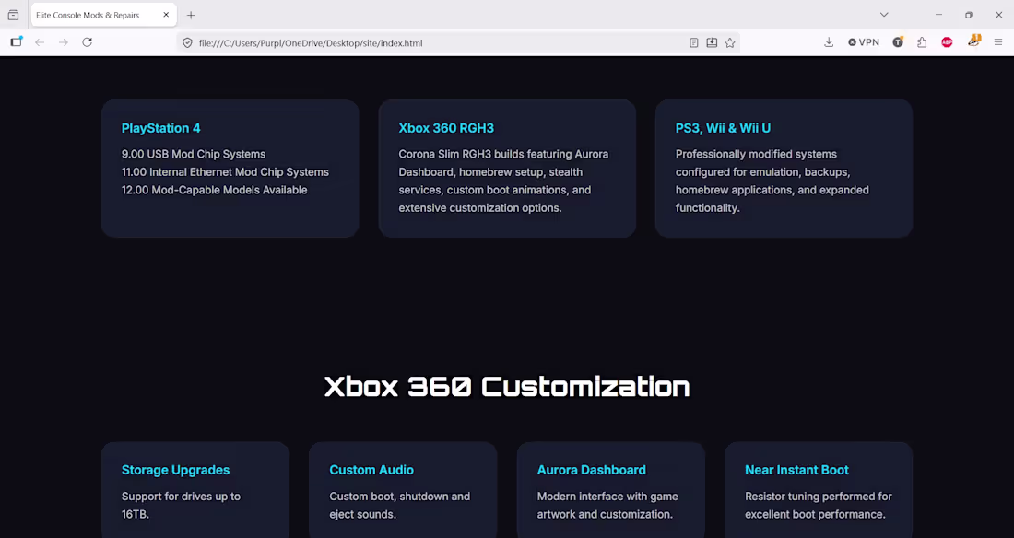Click Custom boot, shutdown and eject sounds text
The image size is (1014, 538).
click(400, 505)
